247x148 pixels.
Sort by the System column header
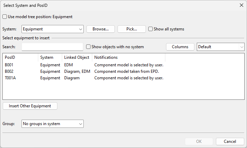[50, 57]
